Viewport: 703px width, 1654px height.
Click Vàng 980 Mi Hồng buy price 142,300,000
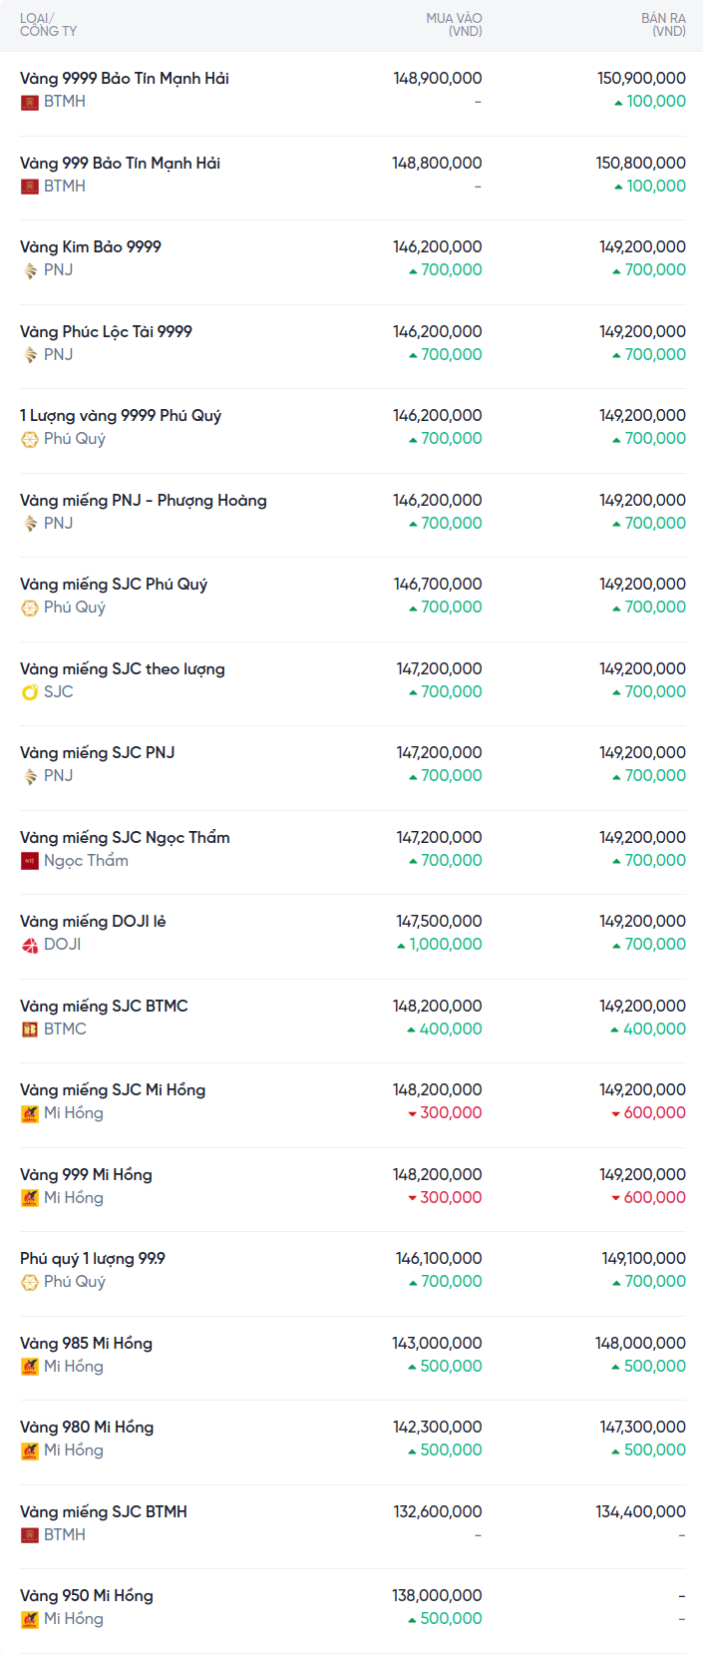[437, 1427]
